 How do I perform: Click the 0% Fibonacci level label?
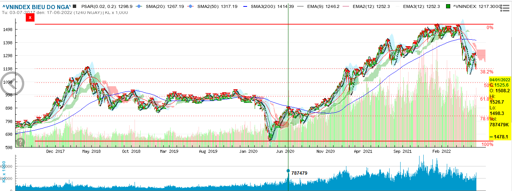[x=490, y=28]
